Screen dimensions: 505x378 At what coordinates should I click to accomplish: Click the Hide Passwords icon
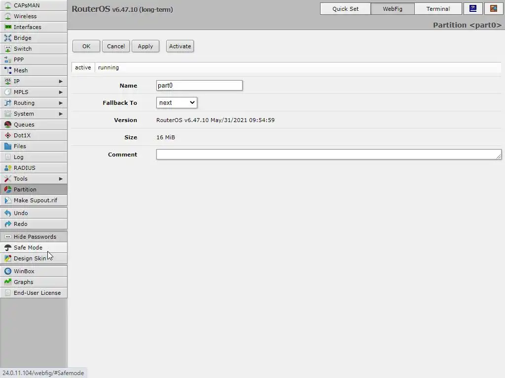[x=8, y=237]
